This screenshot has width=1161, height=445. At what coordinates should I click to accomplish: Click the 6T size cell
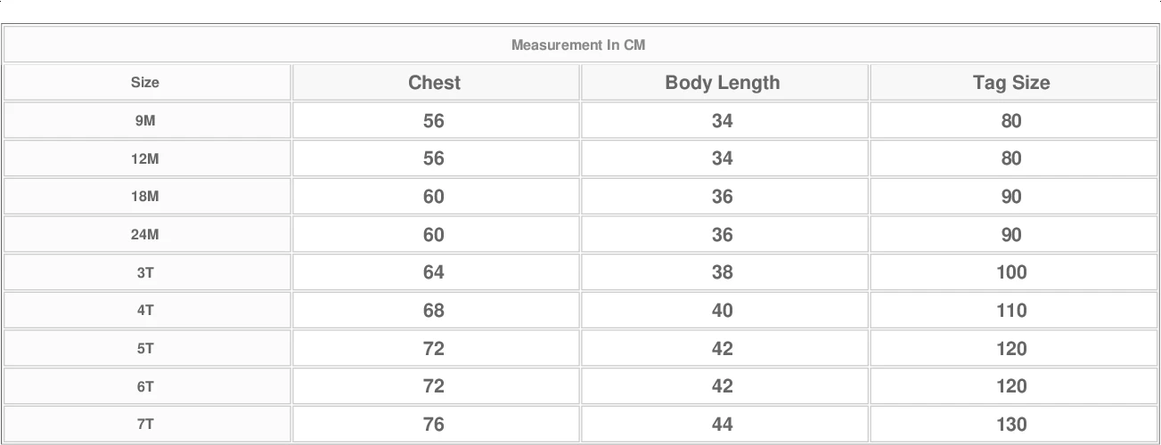[x=145, y=387]
